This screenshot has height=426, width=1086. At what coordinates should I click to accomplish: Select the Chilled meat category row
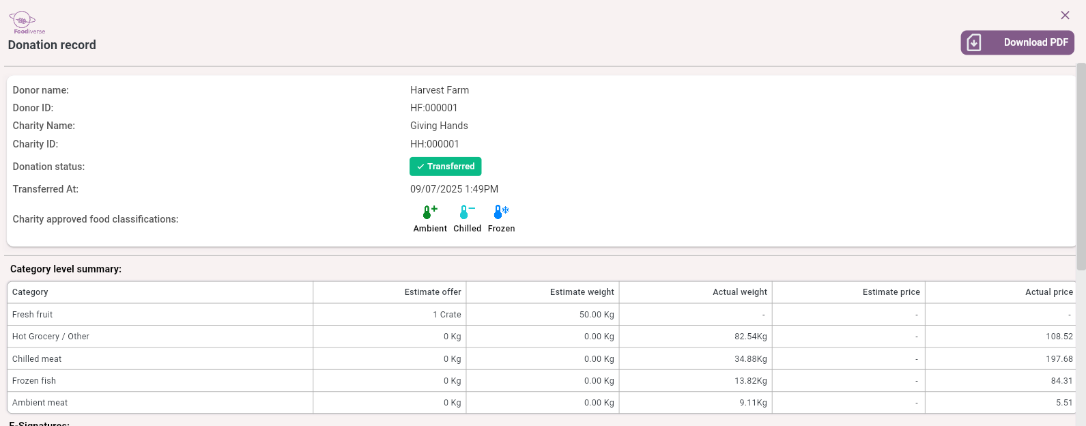37,359
